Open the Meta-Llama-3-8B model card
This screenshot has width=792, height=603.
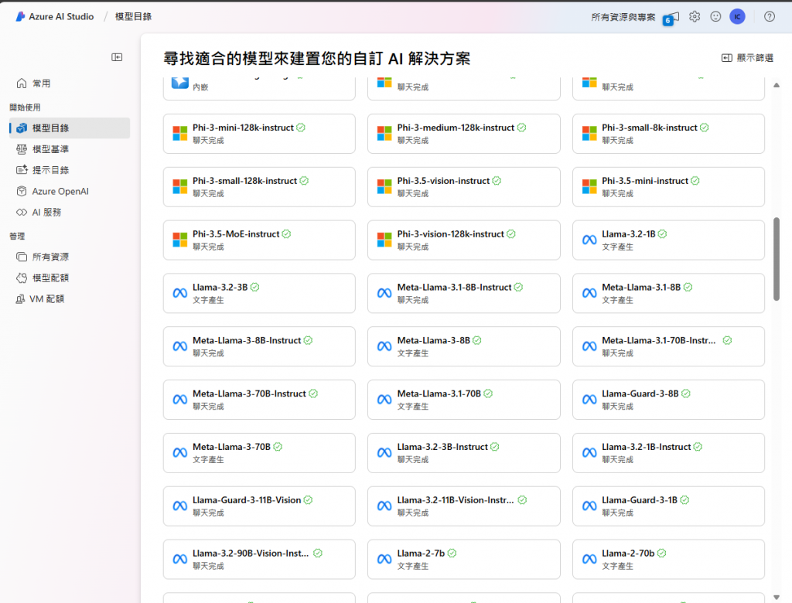(x=464, y=346)
